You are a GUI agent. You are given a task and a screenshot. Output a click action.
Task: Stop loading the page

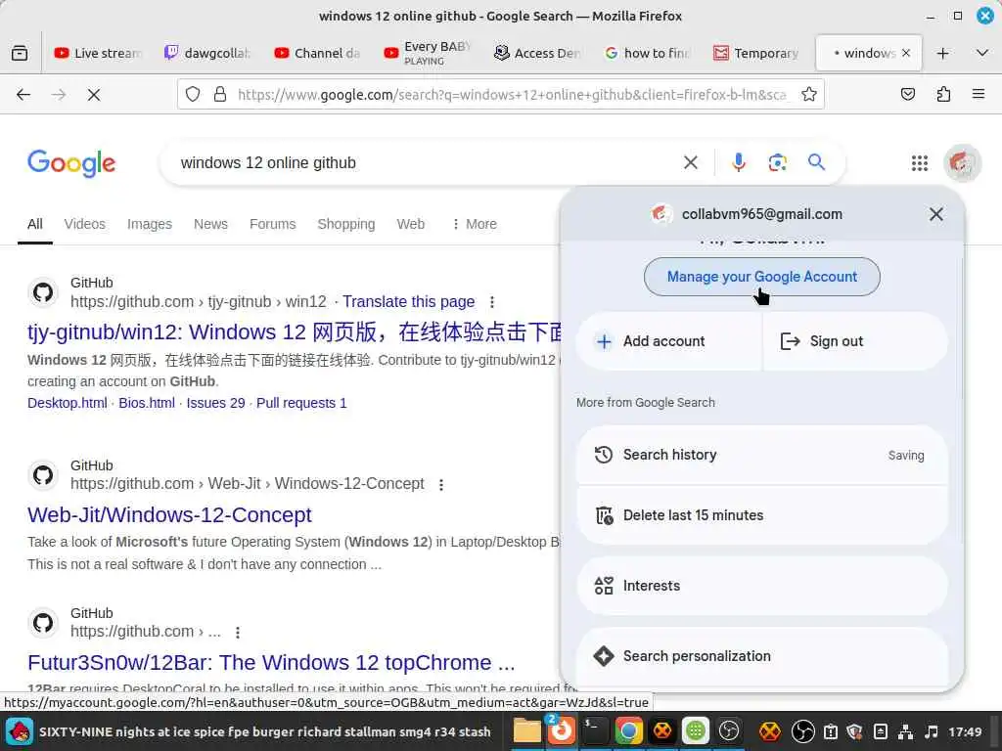pos(94,95)
